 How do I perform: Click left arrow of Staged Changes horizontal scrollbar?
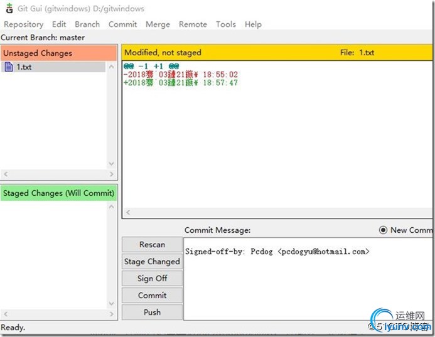[x=6, y=314]
